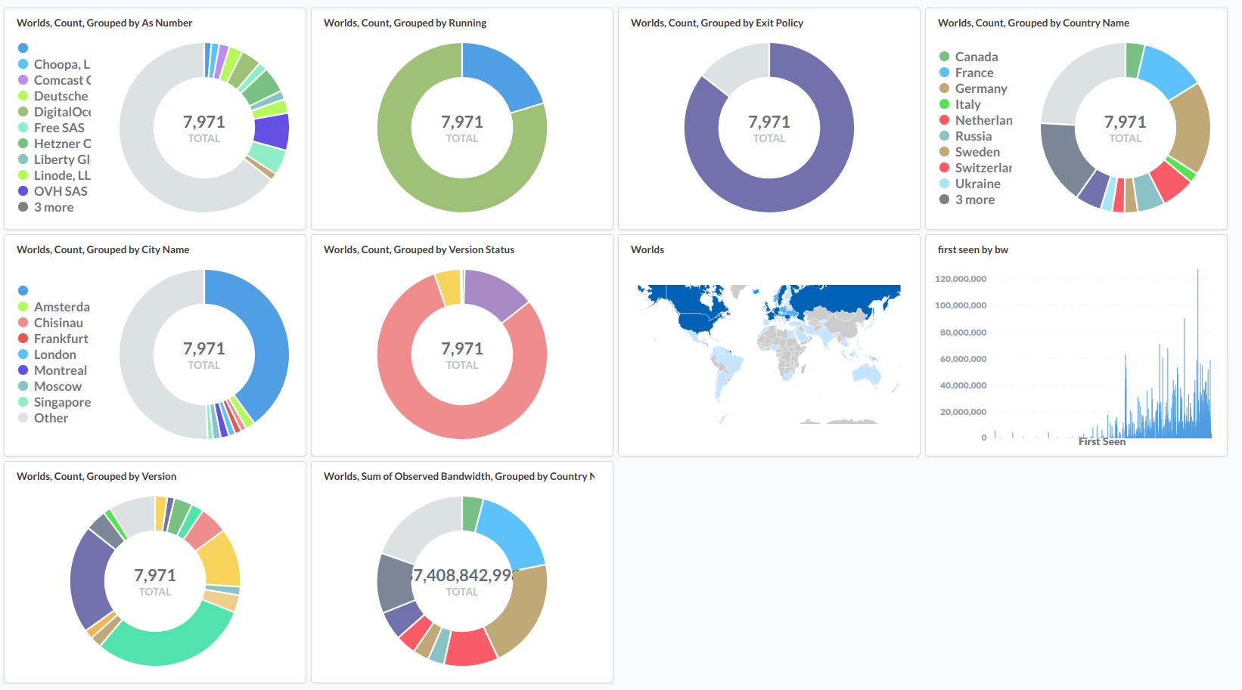Screen dimensions: 1242x690
Task: Select the Free SAS legend entry
Action: (51, 128)
